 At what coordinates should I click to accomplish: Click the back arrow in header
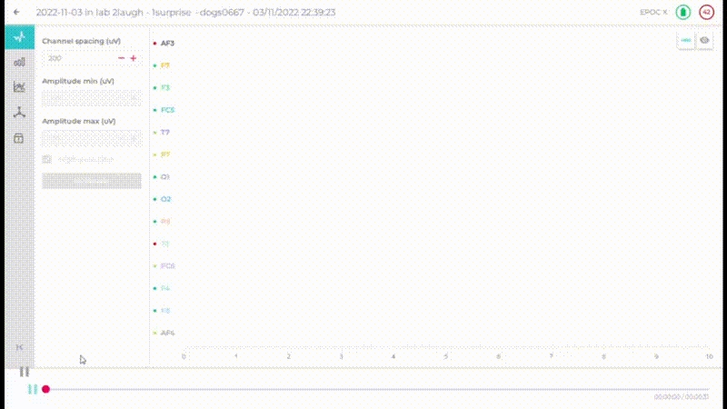[16, 13]
